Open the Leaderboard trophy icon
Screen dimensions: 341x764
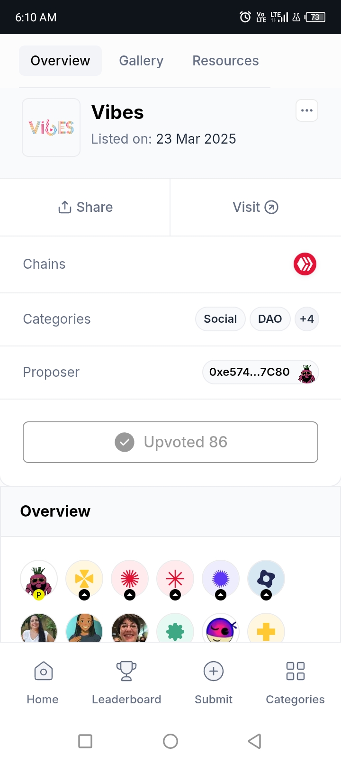pos(126,671)
